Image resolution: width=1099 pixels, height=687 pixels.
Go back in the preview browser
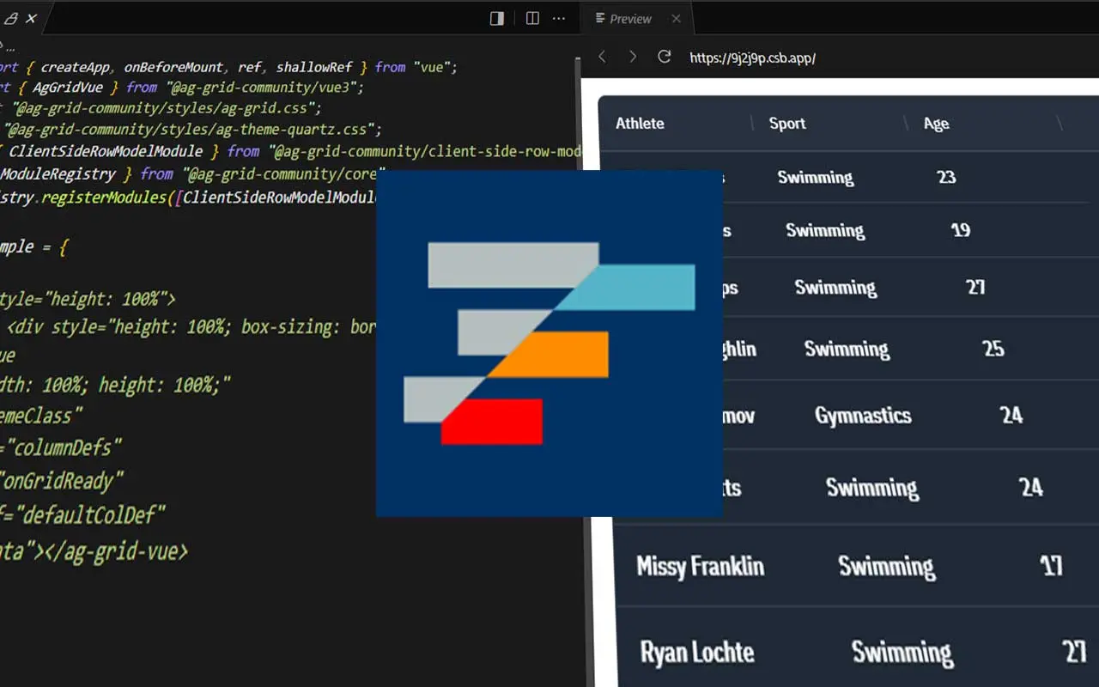[x=602, y=57]
